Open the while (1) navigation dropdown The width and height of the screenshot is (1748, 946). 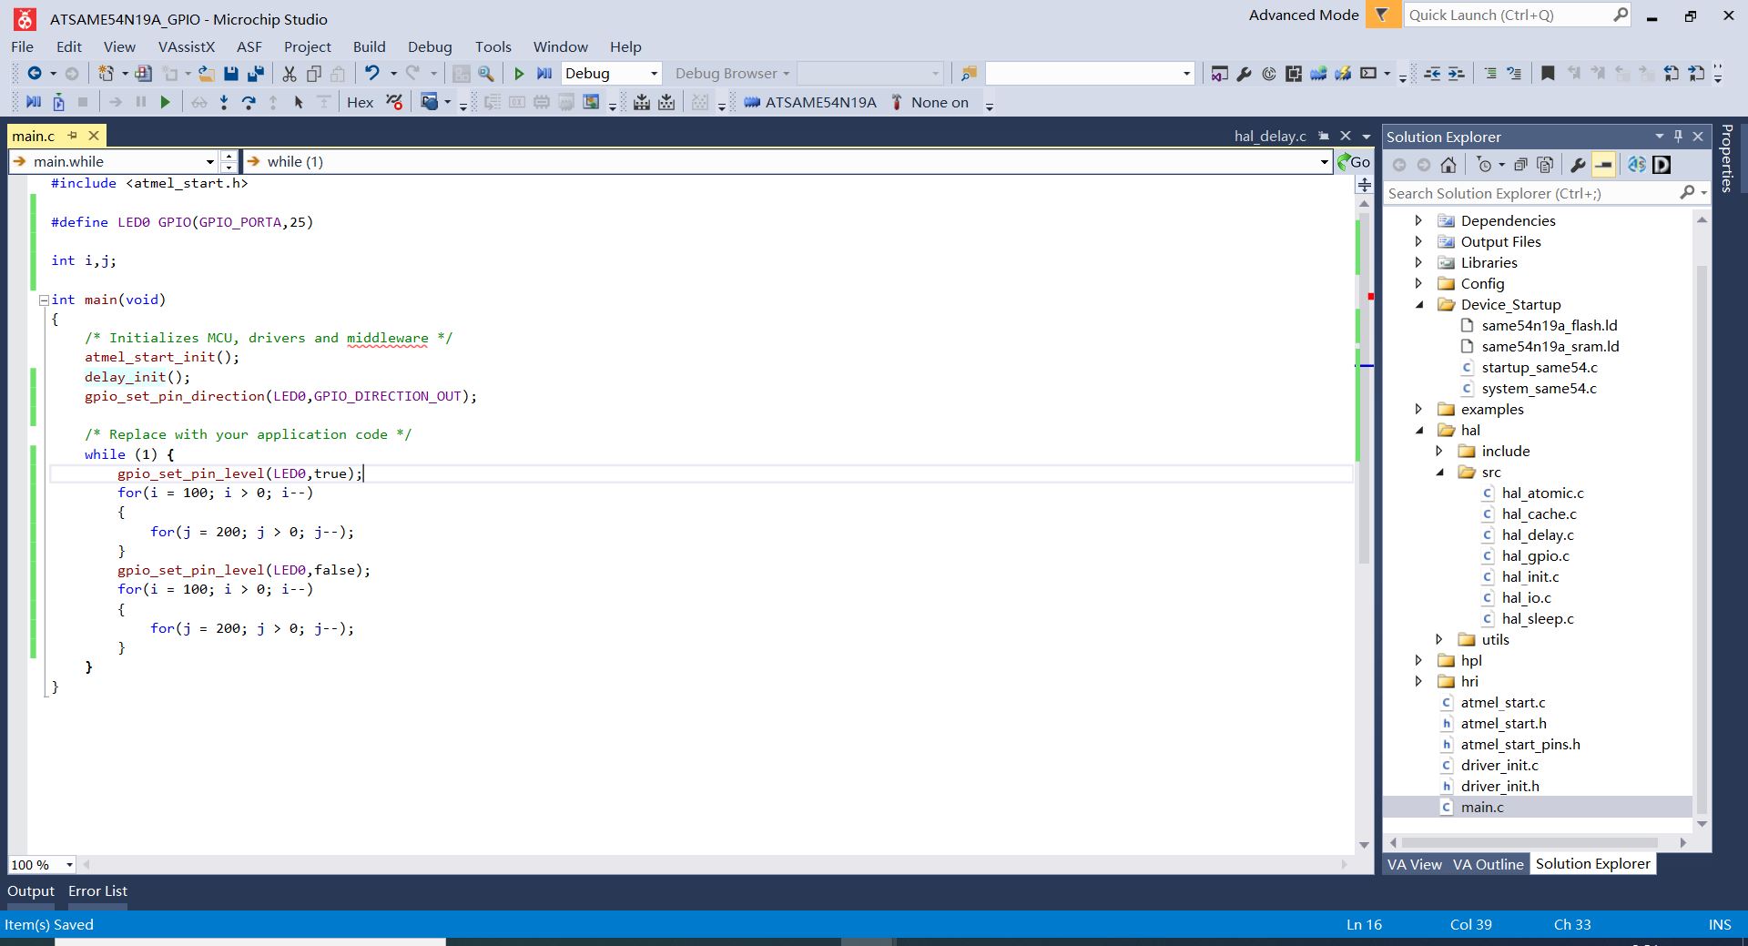pyautogui.click(x=1324, y=162)
